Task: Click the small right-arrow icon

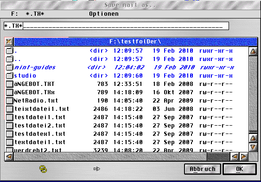Action: (97, 169)
